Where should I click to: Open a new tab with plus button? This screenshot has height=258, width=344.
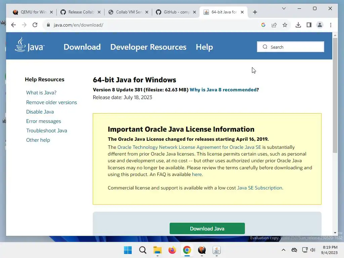(255, 12)
